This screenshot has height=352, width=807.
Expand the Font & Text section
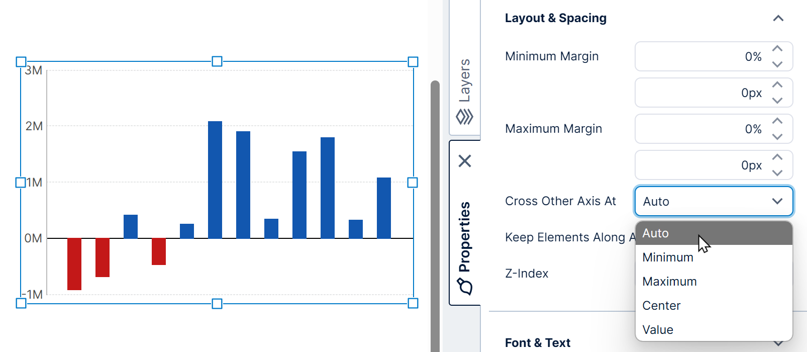tap(778, 342)
